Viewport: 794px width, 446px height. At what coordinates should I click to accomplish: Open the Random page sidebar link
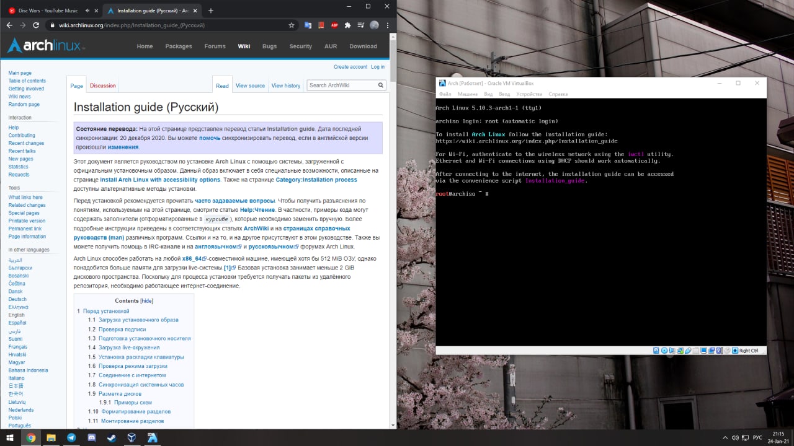pyautogui.click(x=24, y=105)
